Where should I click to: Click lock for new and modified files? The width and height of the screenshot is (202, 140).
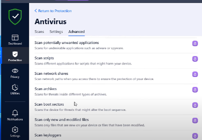(x=195, y=121)
